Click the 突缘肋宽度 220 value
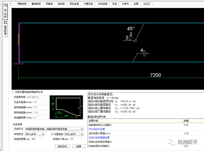Screen dimensions: 204x151 [34, 139]
